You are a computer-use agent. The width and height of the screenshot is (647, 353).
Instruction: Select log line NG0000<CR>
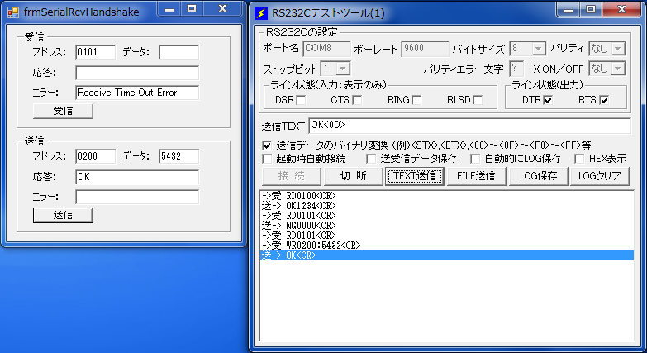tap(447, 226)
